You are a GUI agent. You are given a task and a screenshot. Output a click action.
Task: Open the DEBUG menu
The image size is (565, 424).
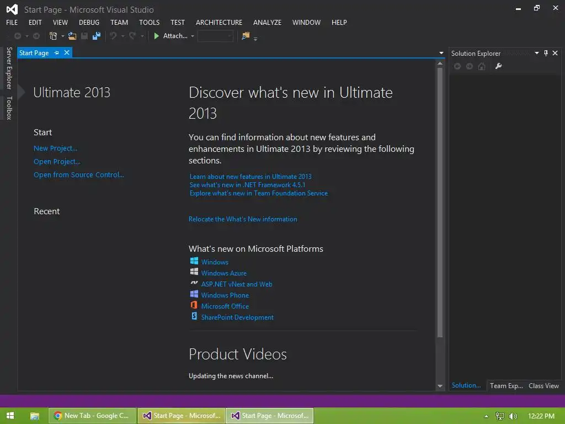point(89,22)
